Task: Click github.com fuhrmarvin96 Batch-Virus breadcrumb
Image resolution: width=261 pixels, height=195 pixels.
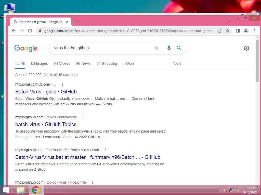Action: [57, 150]
